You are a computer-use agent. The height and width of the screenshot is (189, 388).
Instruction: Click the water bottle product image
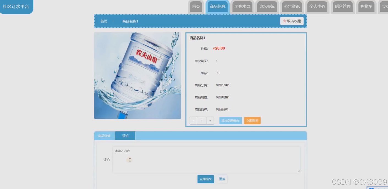[x=138, y=75]
